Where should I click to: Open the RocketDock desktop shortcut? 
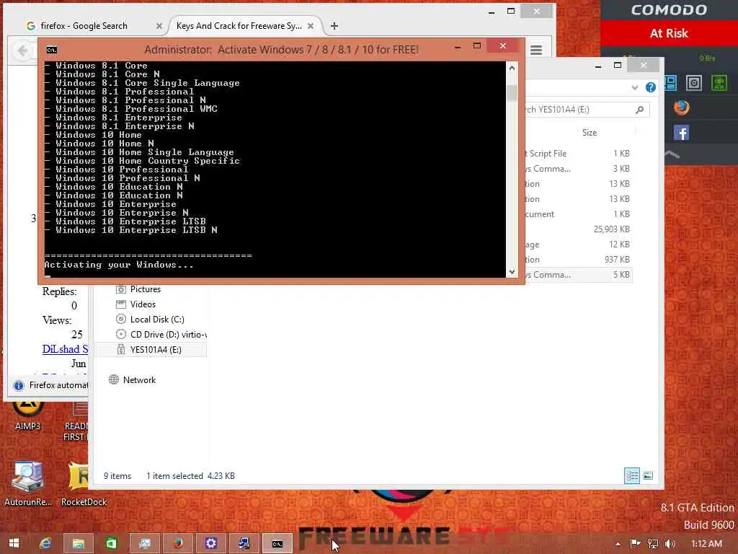click(84, 484)
